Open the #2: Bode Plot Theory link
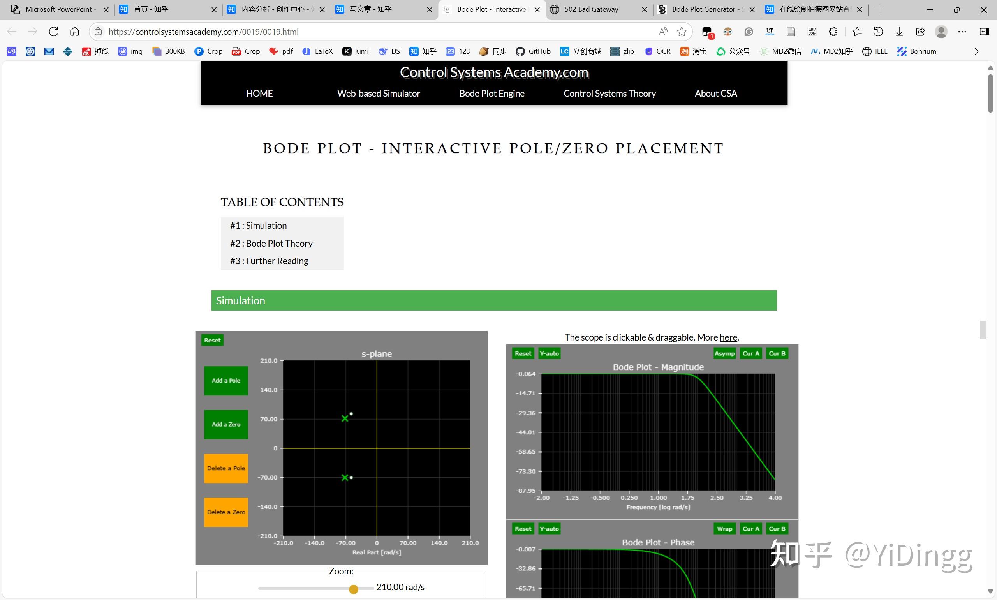997x600 pixels. tap(271, 243)
